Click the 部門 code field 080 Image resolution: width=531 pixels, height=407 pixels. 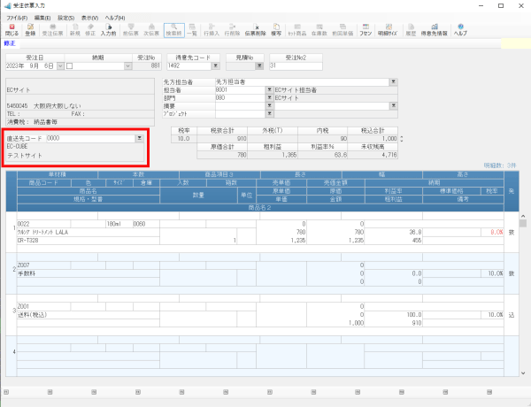(x=240, y=98)
